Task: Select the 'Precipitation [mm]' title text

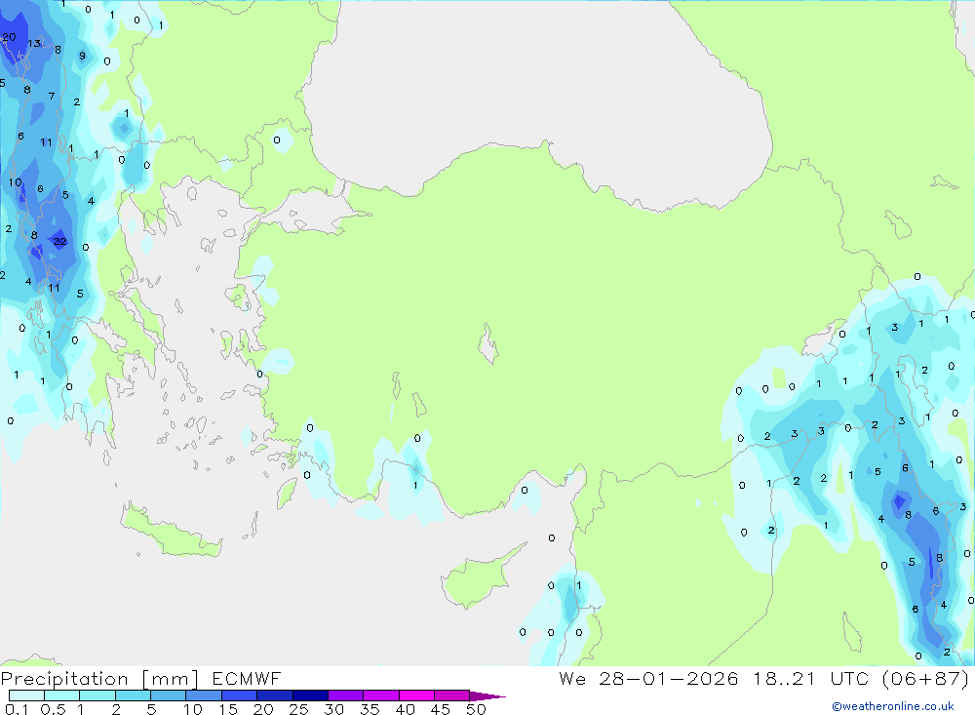Action: pos(100,679)
